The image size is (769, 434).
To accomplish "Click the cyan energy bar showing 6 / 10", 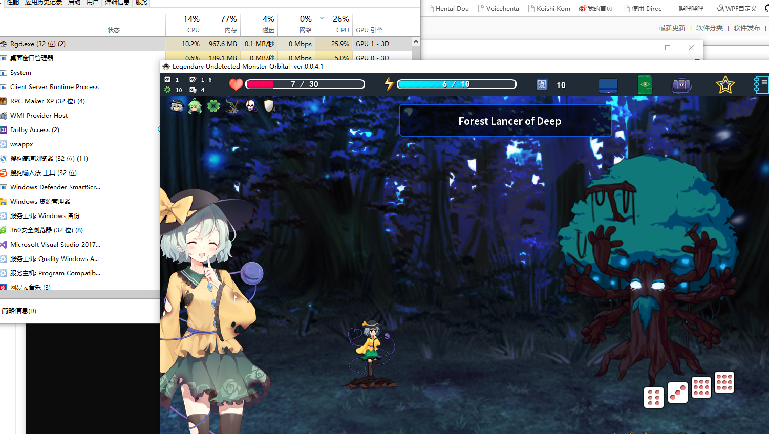I will [x=457, y=84].
